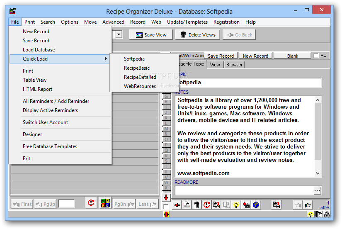Select Free Database Templates entry
The width and height of the screenshot is (342, 229).
pyautogui.click(x=61, y=146)
